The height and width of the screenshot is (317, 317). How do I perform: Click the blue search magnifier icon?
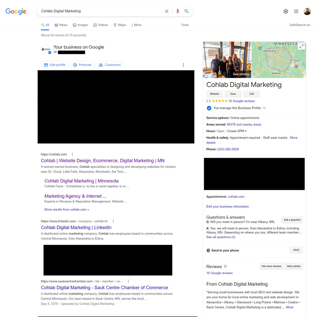coord(187,11)
